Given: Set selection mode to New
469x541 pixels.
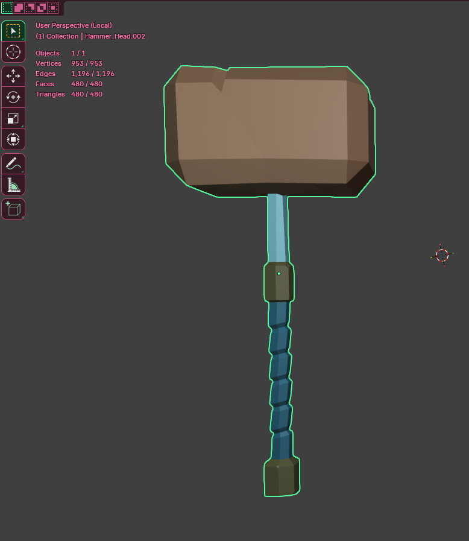Looking at the screenshot, I should 7,8.
